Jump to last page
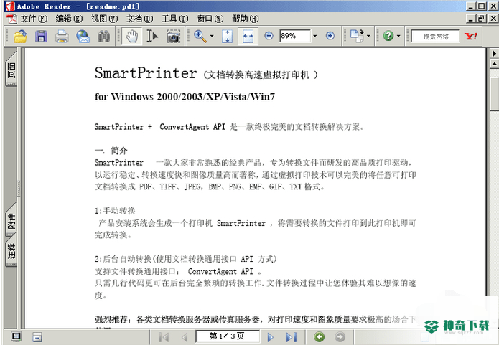 click(292, 337)
